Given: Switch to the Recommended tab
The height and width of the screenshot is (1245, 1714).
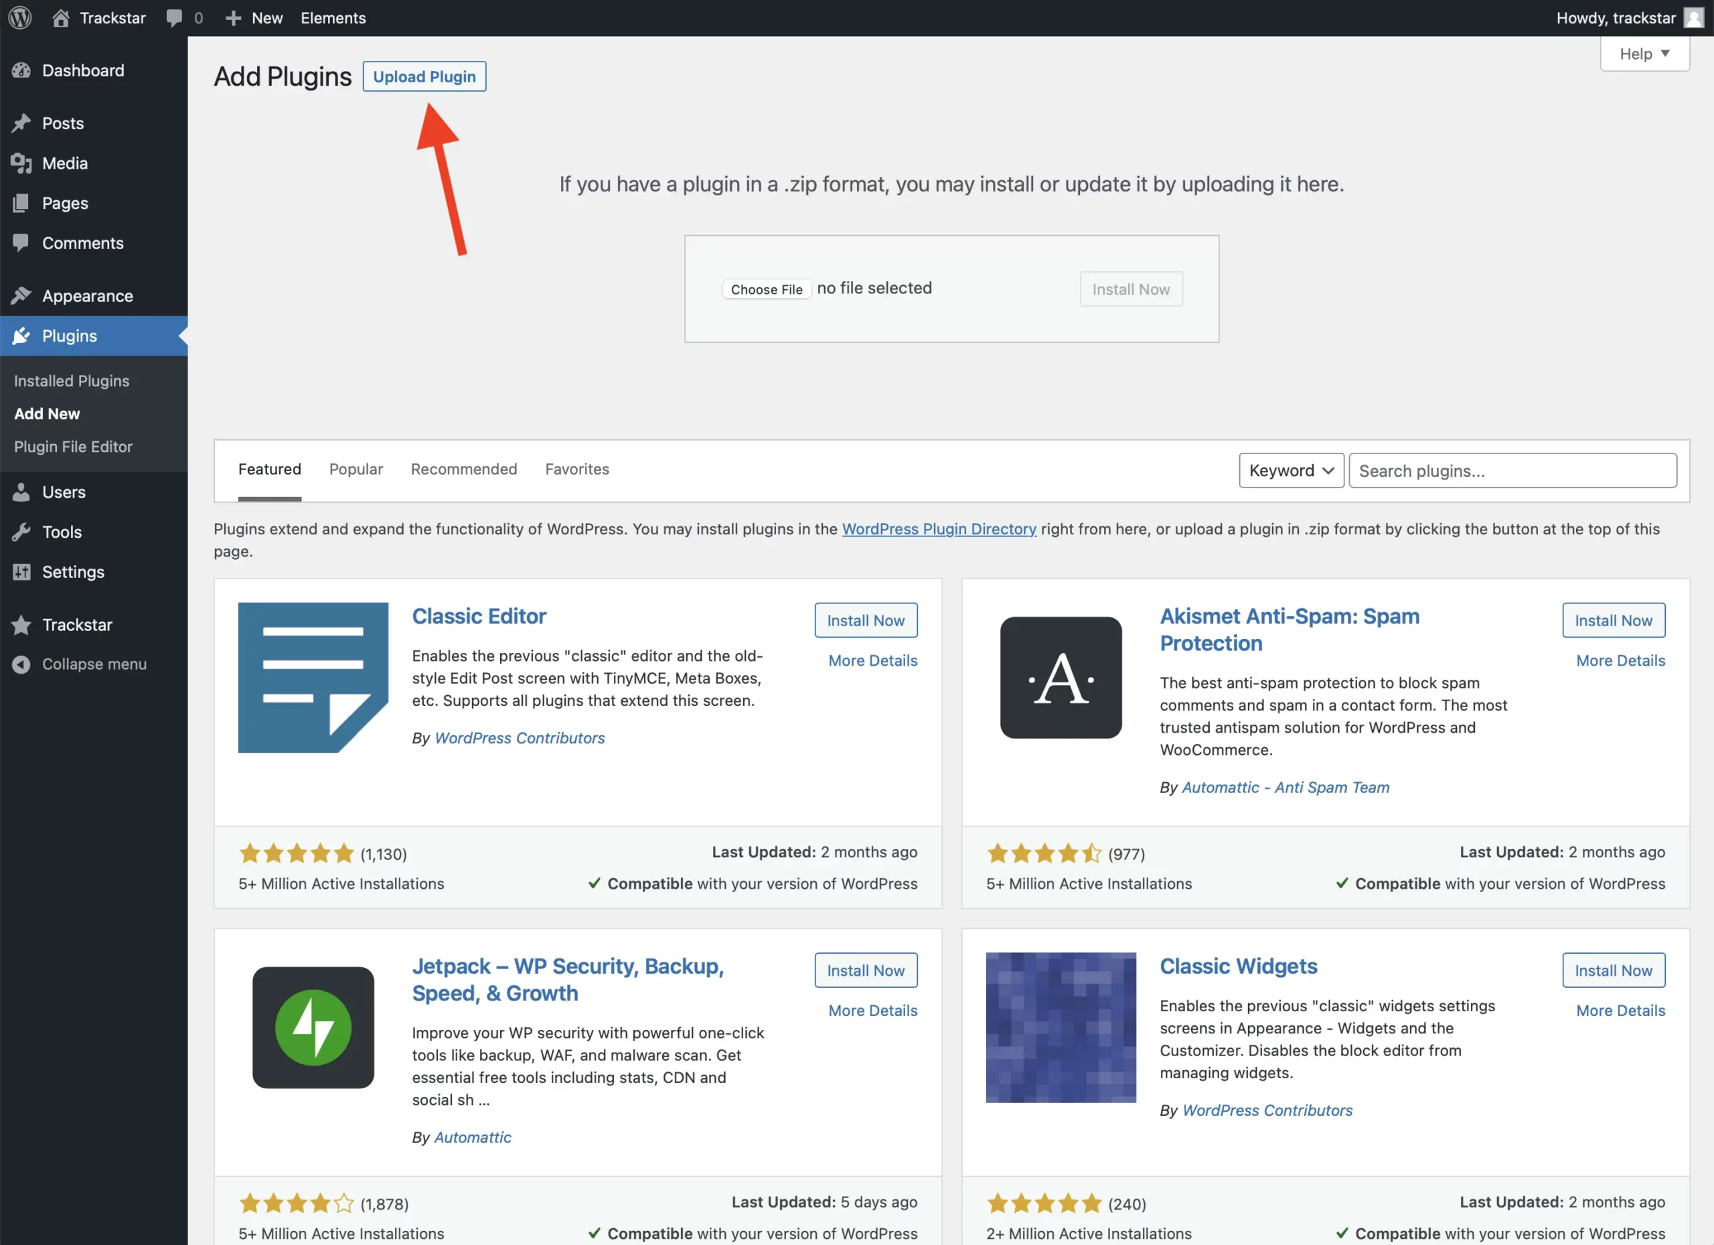Looking at the screenshot, I should pos(464,469).
